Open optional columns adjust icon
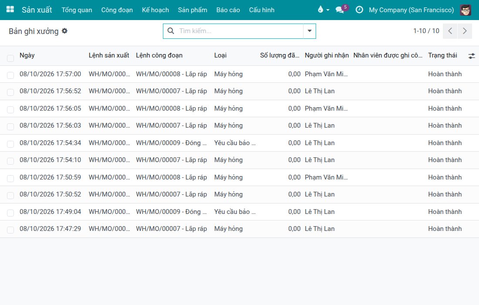 tap(471, 56)
